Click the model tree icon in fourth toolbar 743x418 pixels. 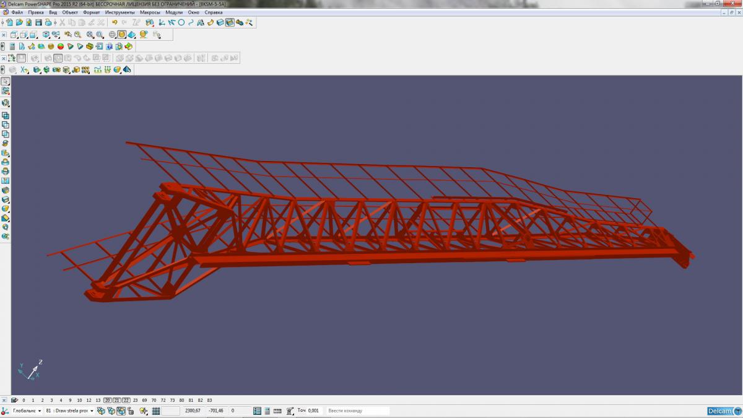(x=12, y=58)
